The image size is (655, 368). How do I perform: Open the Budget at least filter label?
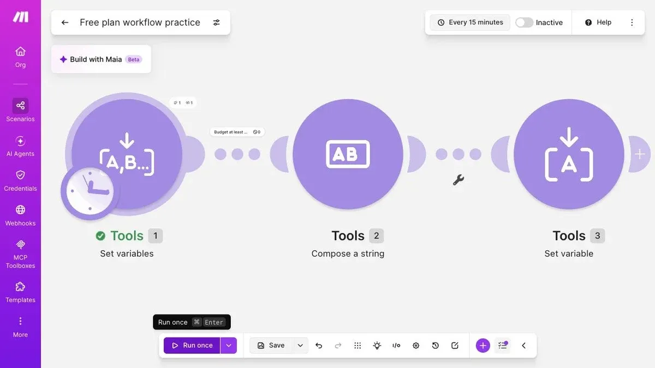(x=237, y=132)
